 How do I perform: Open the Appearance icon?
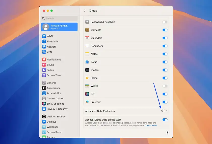pos(44,88)
